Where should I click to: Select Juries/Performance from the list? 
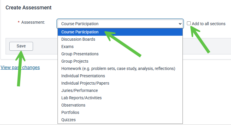(x=120, y=90)
